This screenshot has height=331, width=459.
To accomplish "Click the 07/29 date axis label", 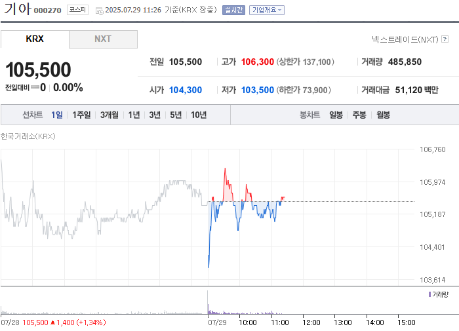I will click(x=217, y=322).
